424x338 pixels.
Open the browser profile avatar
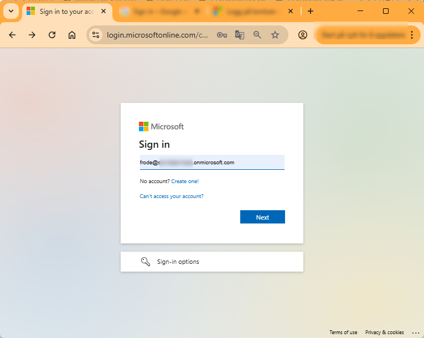pos(303,35)
